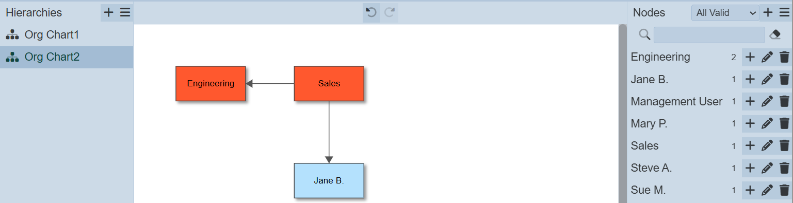Viewport: 793px width, 203px height.
Task: Open the Nodes panel hamburger menu
Action: pos(784,13)
